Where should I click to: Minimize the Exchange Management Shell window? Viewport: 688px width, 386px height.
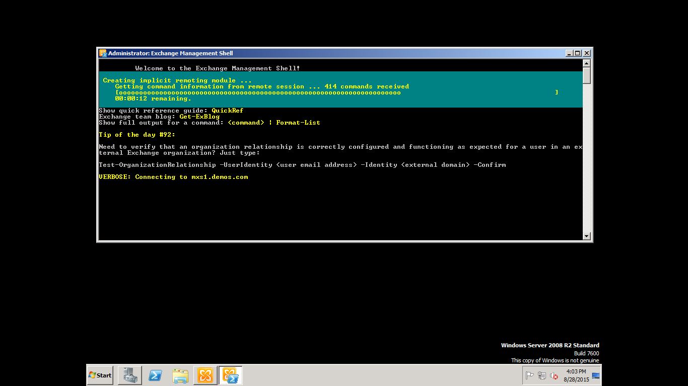pos(569,53)
